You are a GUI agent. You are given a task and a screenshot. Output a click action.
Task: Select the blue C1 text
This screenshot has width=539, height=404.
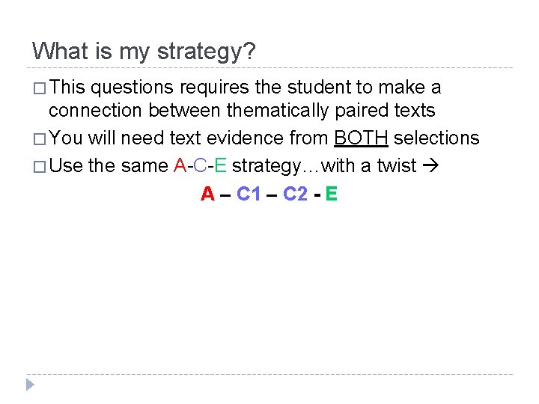click(x=249, y=195)
